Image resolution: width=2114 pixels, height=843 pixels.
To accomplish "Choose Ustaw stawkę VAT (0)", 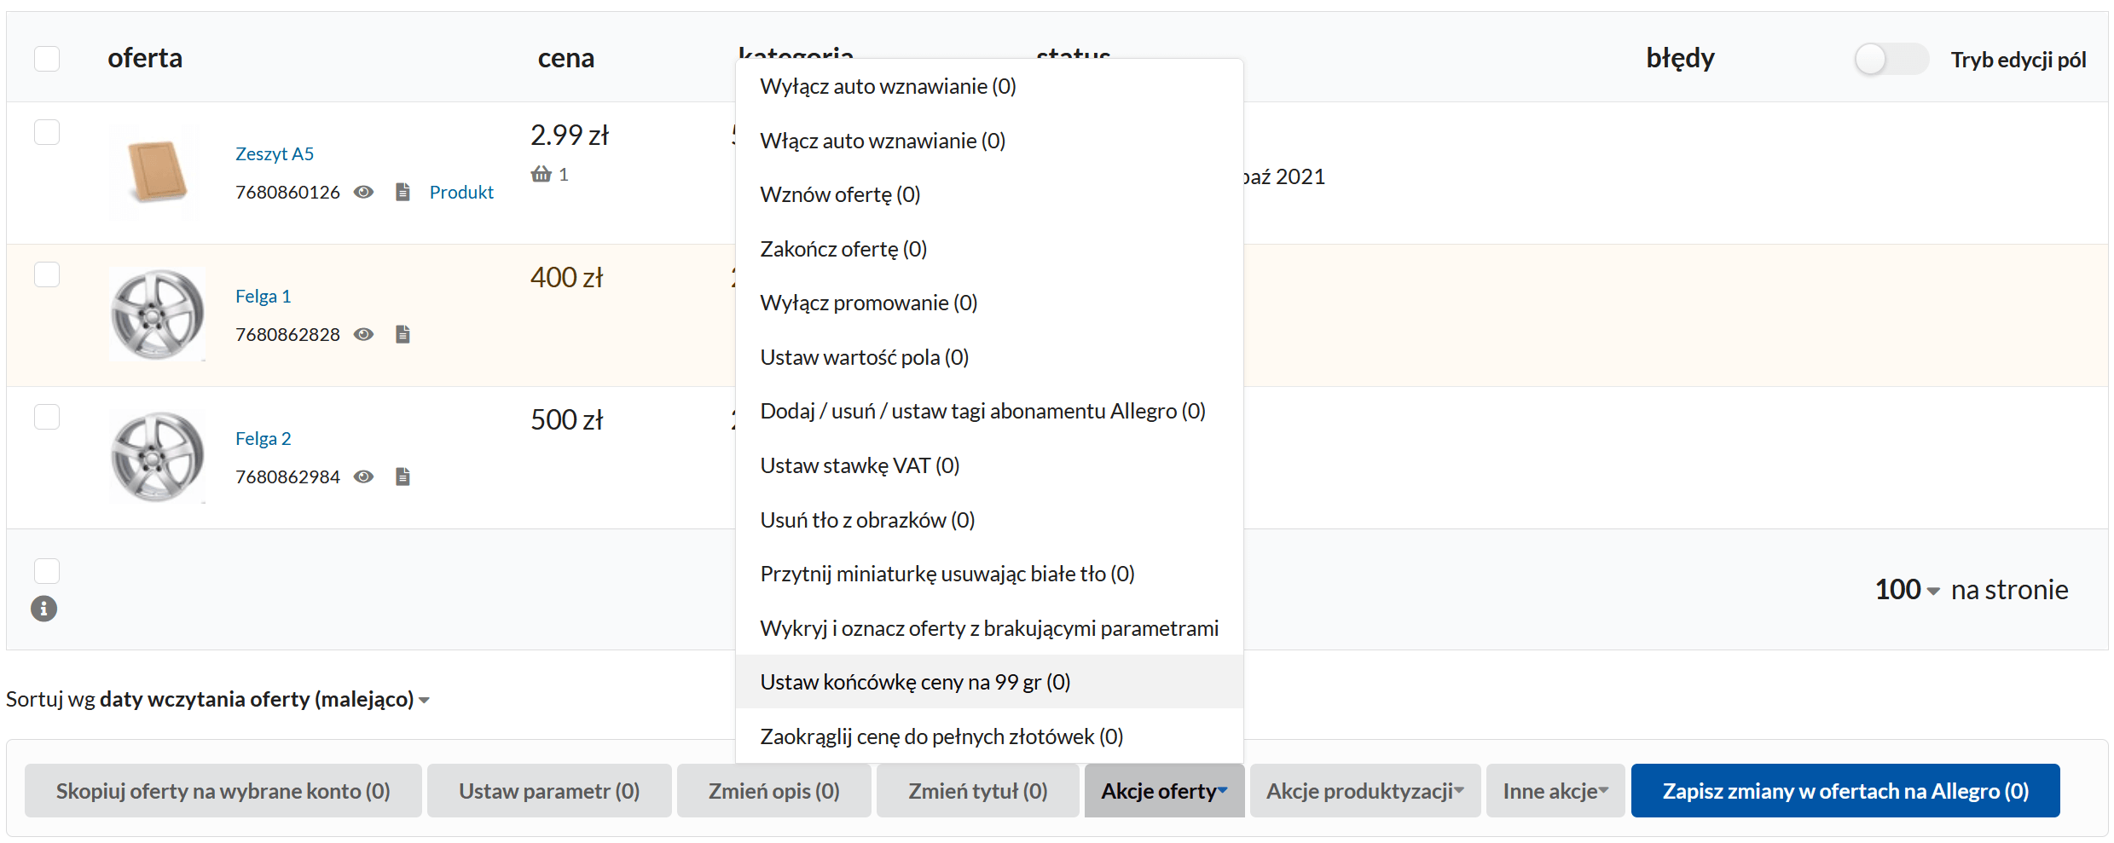I will pos(989,465).
